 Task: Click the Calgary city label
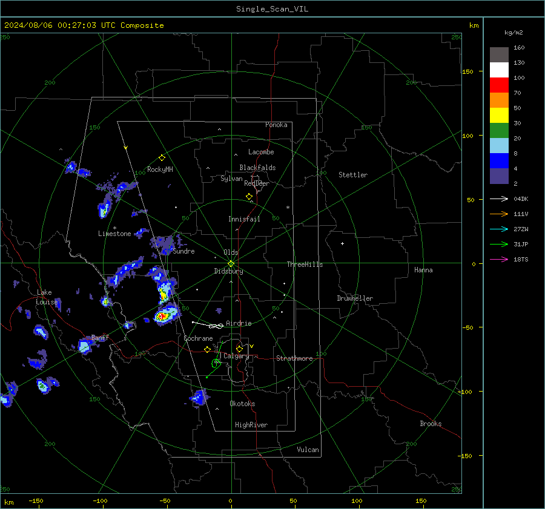[x=236, y=356]
